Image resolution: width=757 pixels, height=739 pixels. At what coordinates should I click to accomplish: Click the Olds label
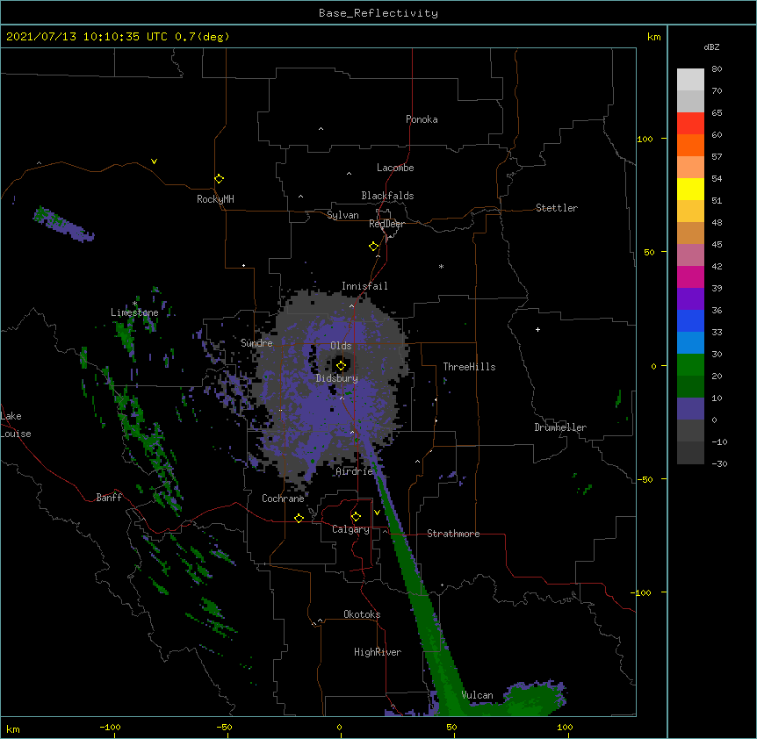pyautogui.click(x=341, y=346)
